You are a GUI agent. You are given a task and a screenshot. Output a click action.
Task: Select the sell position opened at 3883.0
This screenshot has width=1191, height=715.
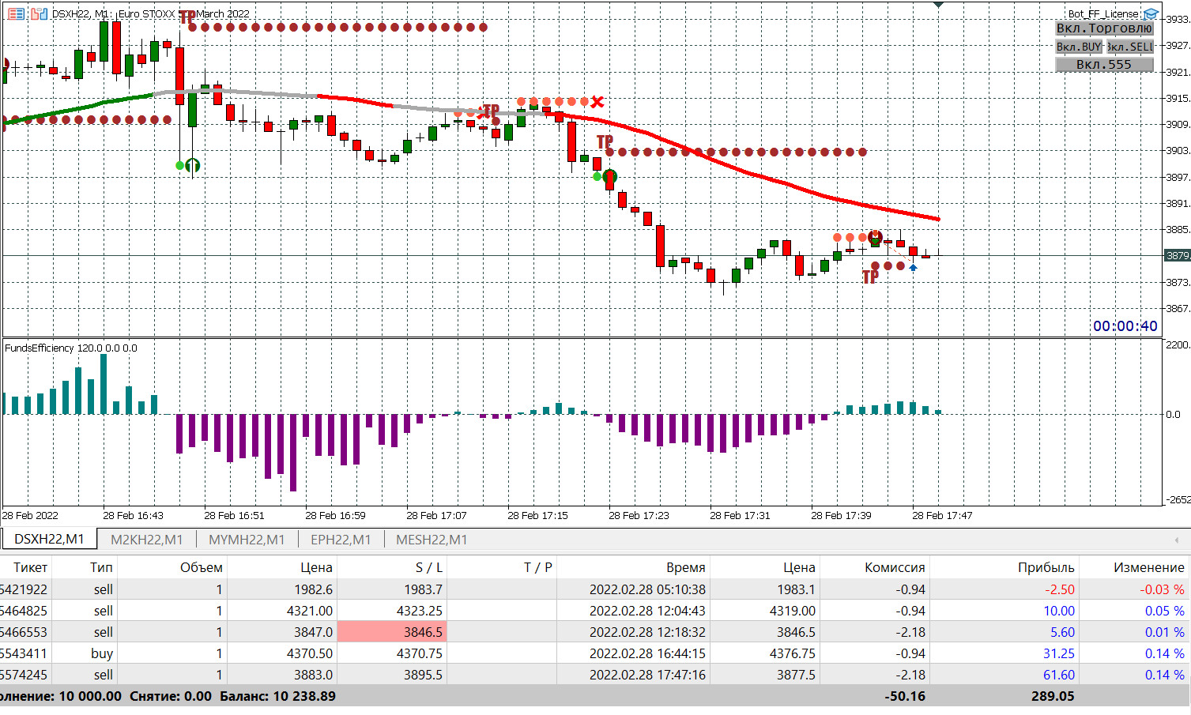point(595,675)
